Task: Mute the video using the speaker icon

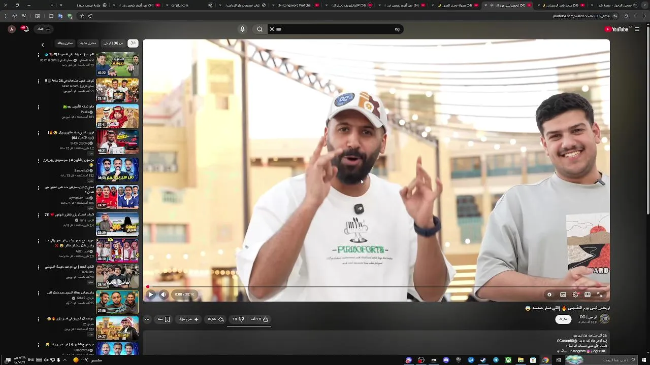Action: pyautogui.click(x=163, y=295)
